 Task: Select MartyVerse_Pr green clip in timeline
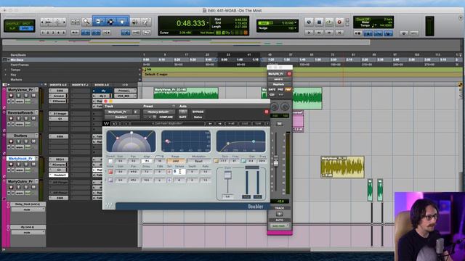tap(186, 93)
